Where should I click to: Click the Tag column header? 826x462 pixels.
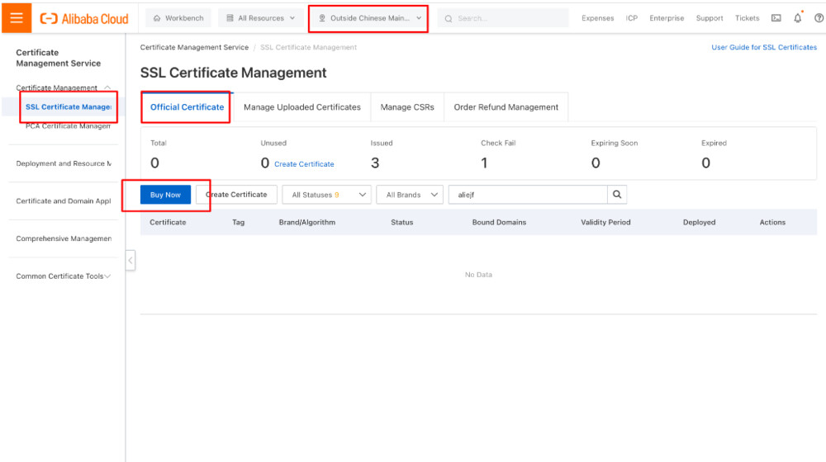pos(238,222)
